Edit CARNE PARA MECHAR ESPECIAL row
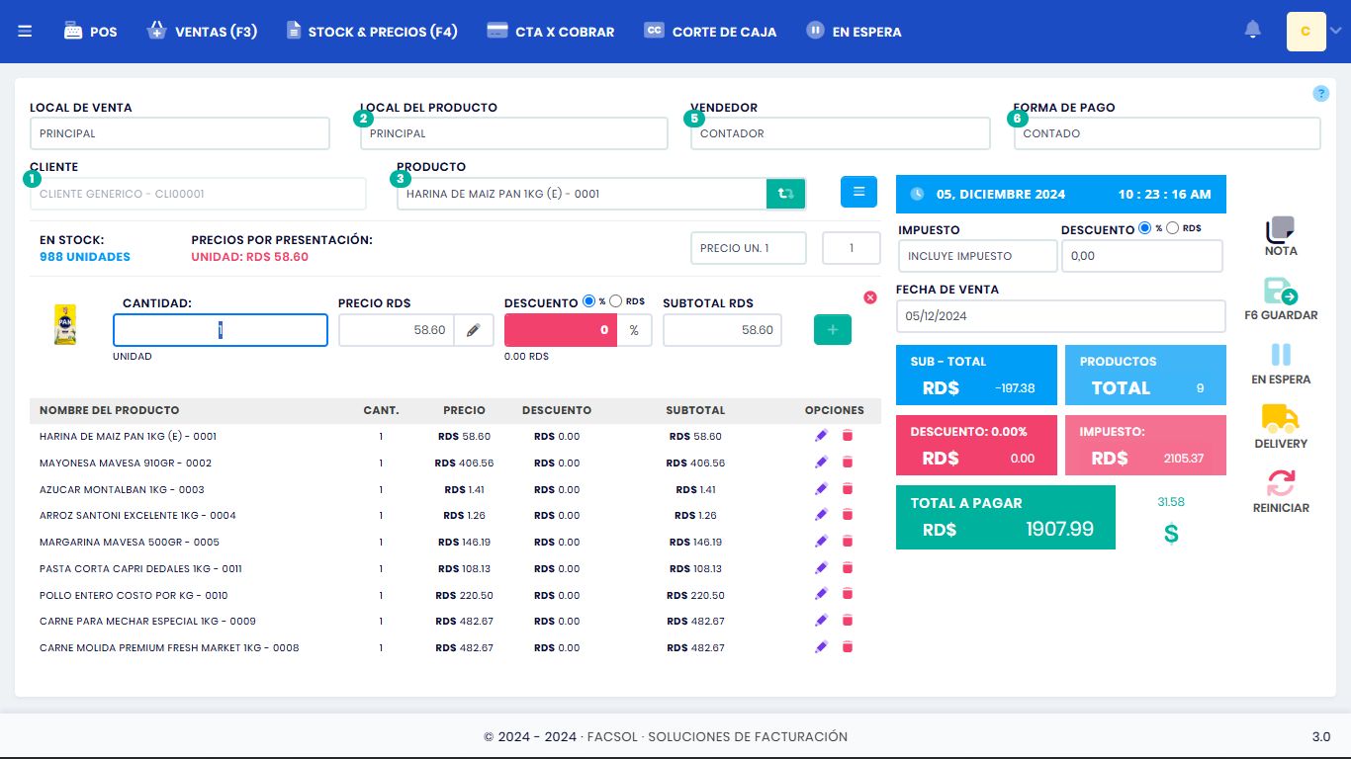This screenshot has width=1351, height=759. (821, 621)
